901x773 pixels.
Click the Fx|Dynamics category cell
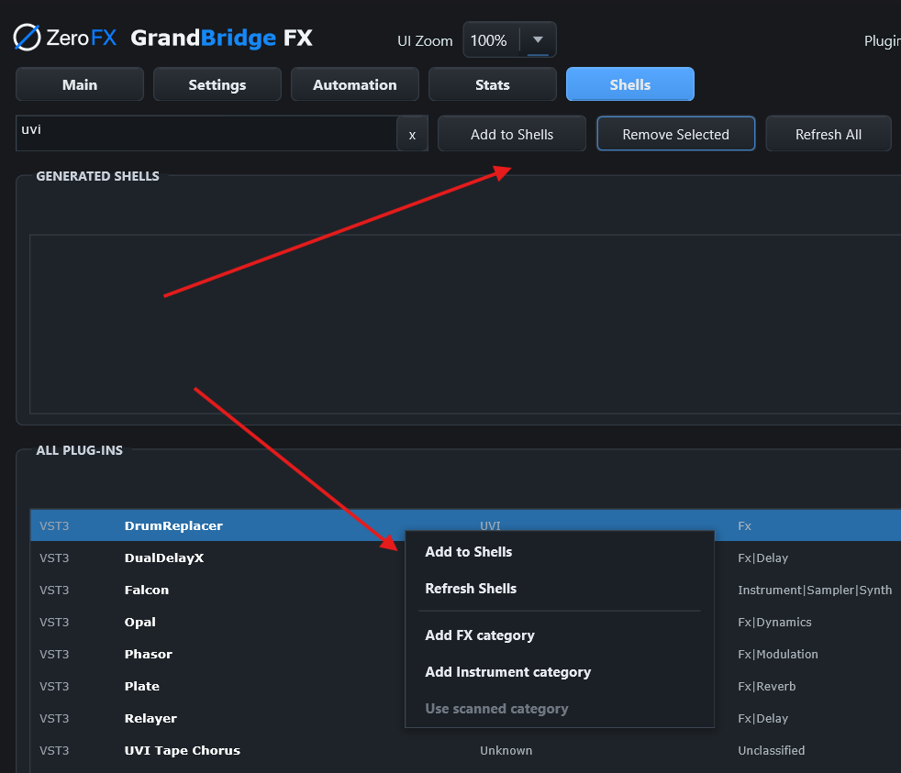(774, 622)
